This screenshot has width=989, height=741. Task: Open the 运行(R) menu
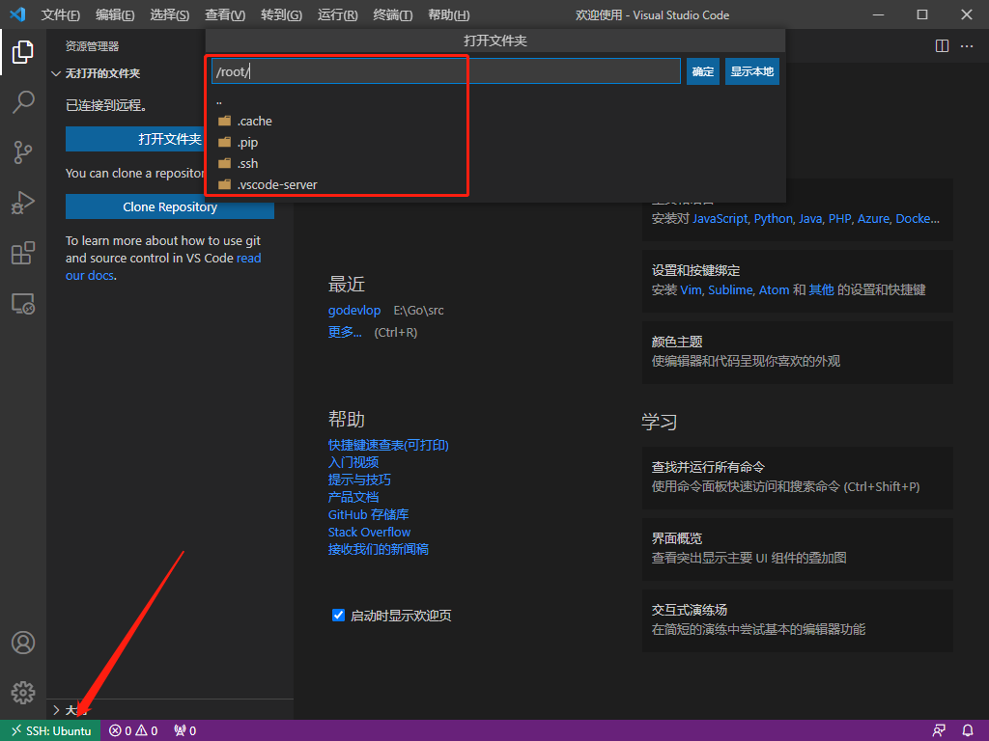[x=337, y=14]
